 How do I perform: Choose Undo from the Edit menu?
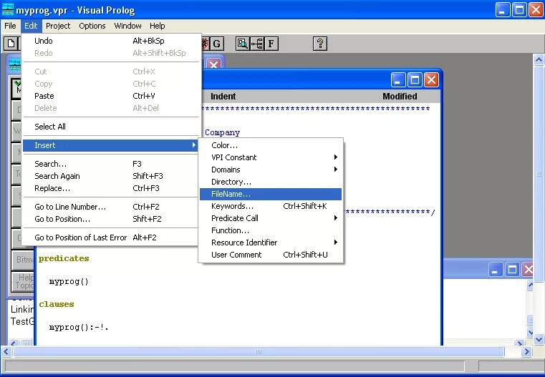coord(111,41)
